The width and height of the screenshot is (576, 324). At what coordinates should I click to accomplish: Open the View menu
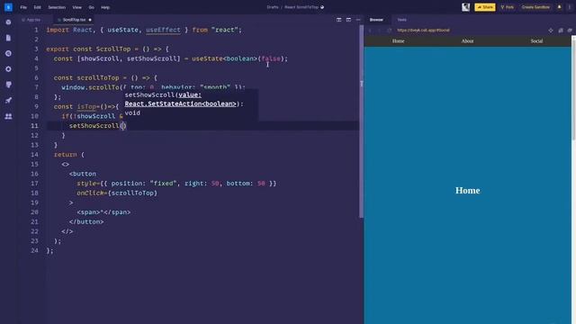click(x=76, y=7)
